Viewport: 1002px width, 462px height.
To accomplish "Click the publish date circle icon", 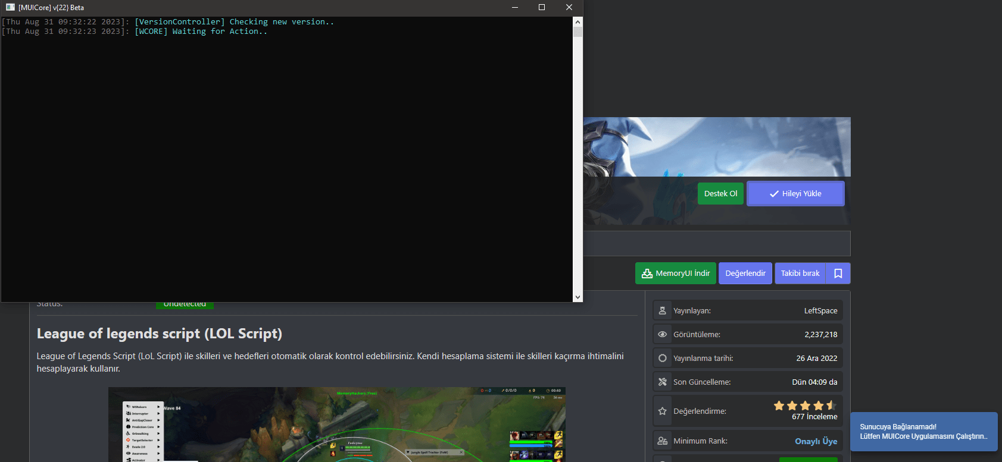I will pos(662,358).
